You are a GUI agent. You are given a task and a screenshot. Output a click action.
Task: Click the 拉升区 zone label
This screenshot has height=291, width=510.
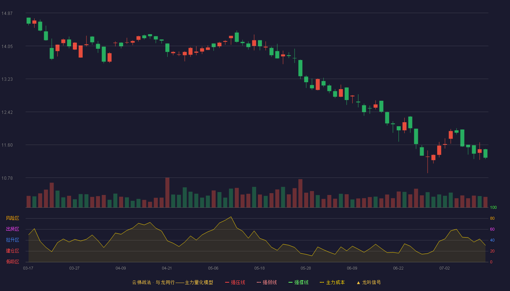[12, 240]
